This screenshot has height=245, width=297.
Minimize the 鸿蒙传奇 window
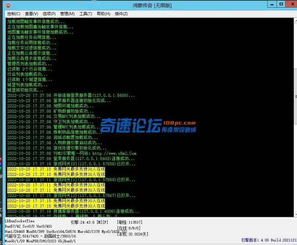click(272, 4)
